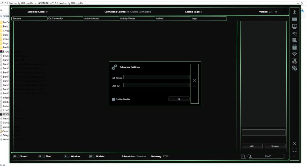Click the user profile icon in right sidebar

pos(295,12)
